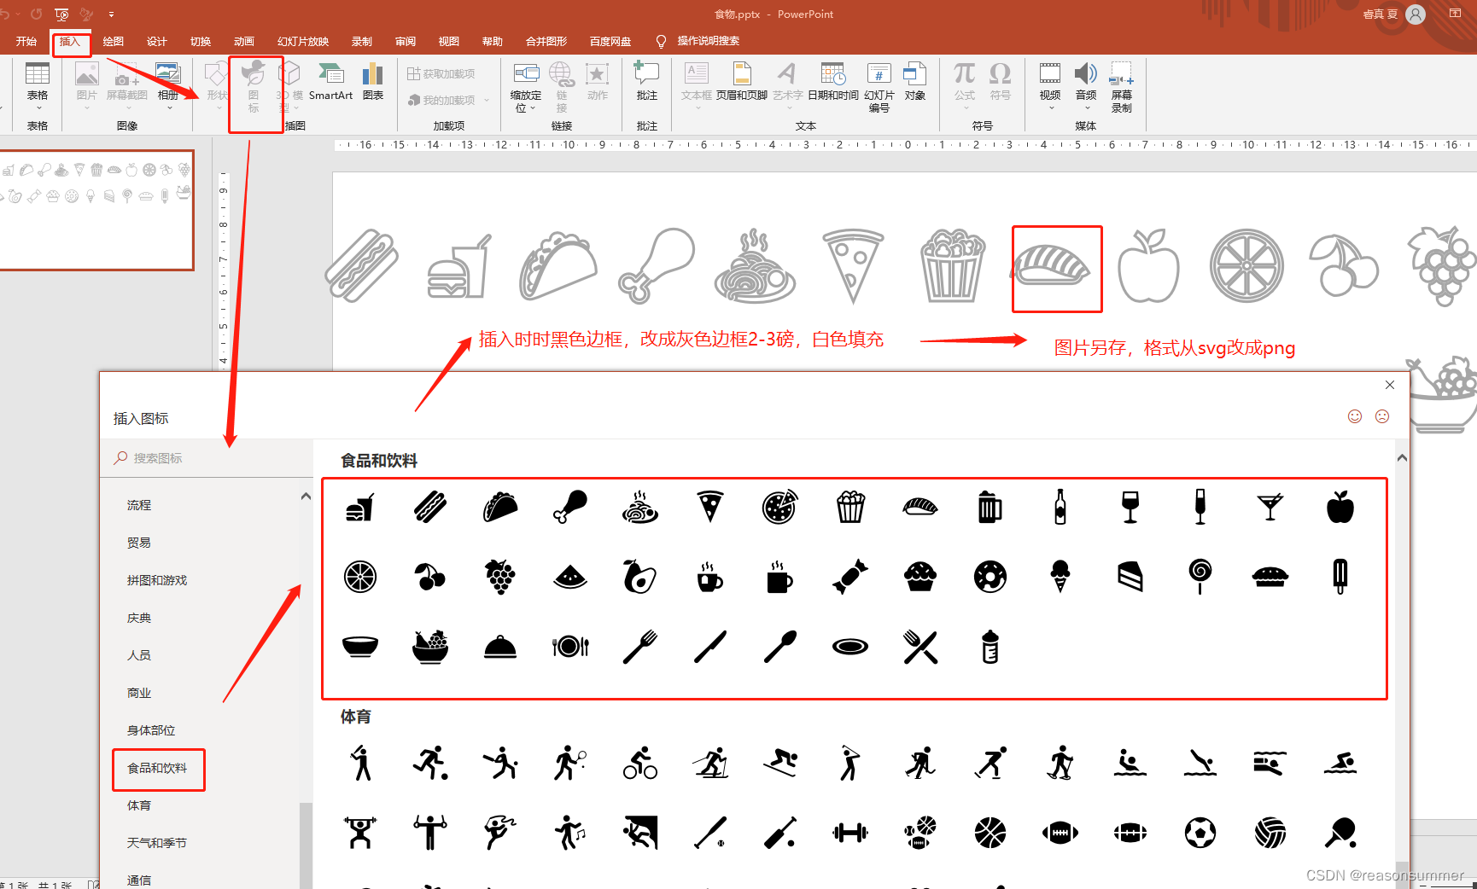Choose the 流程 icon category
This screenshot has width=1477, height=889.
tap(139, 505)
